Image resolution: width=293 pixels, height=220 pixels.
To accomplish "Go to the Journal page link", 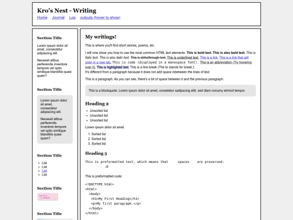I will (x=58, y=17).
